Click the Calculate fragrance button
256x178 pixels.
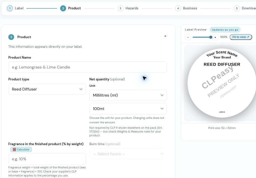coord(21,149)
